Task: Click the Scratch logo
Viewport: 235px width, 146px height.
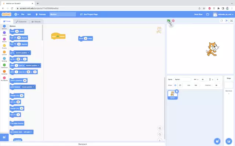Action: coord(6,14)
